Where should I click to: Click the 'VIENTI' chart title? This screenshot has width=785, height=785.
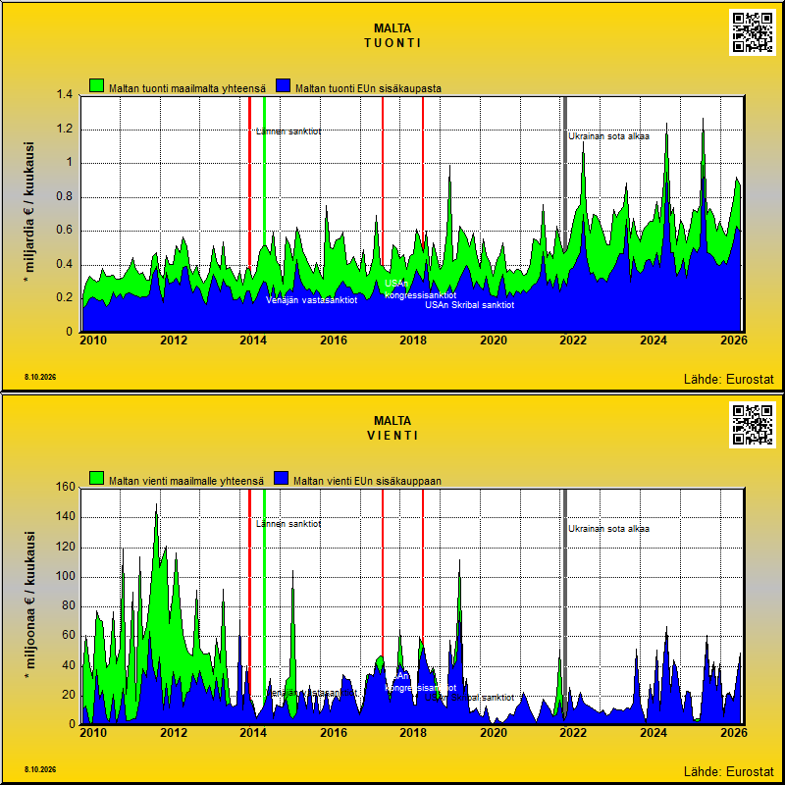pos(392,436)
